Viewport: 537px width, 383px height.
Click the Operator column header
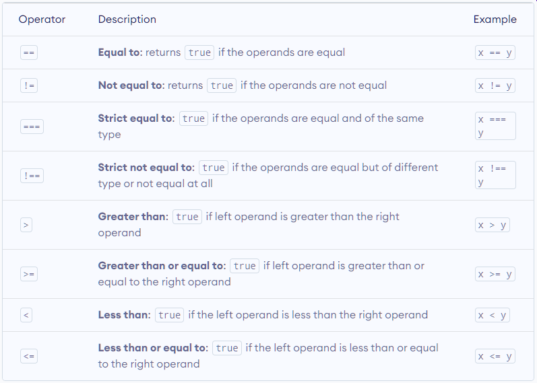42,20
